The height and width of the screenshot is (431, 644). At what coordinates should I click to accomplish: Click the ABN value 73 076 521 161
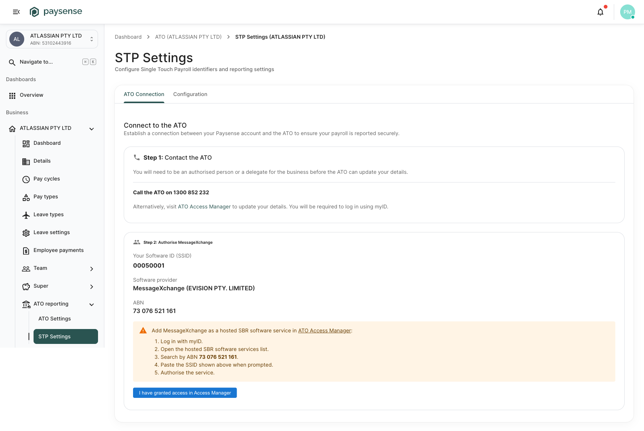coord(154,311)
